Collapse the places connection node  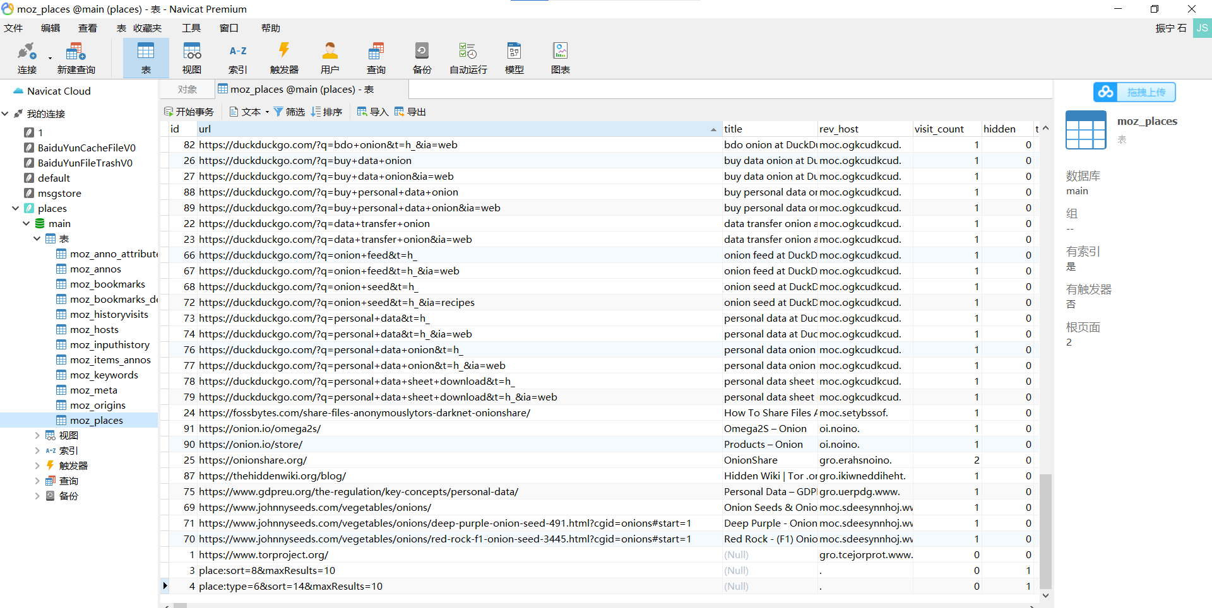[16, 208]
